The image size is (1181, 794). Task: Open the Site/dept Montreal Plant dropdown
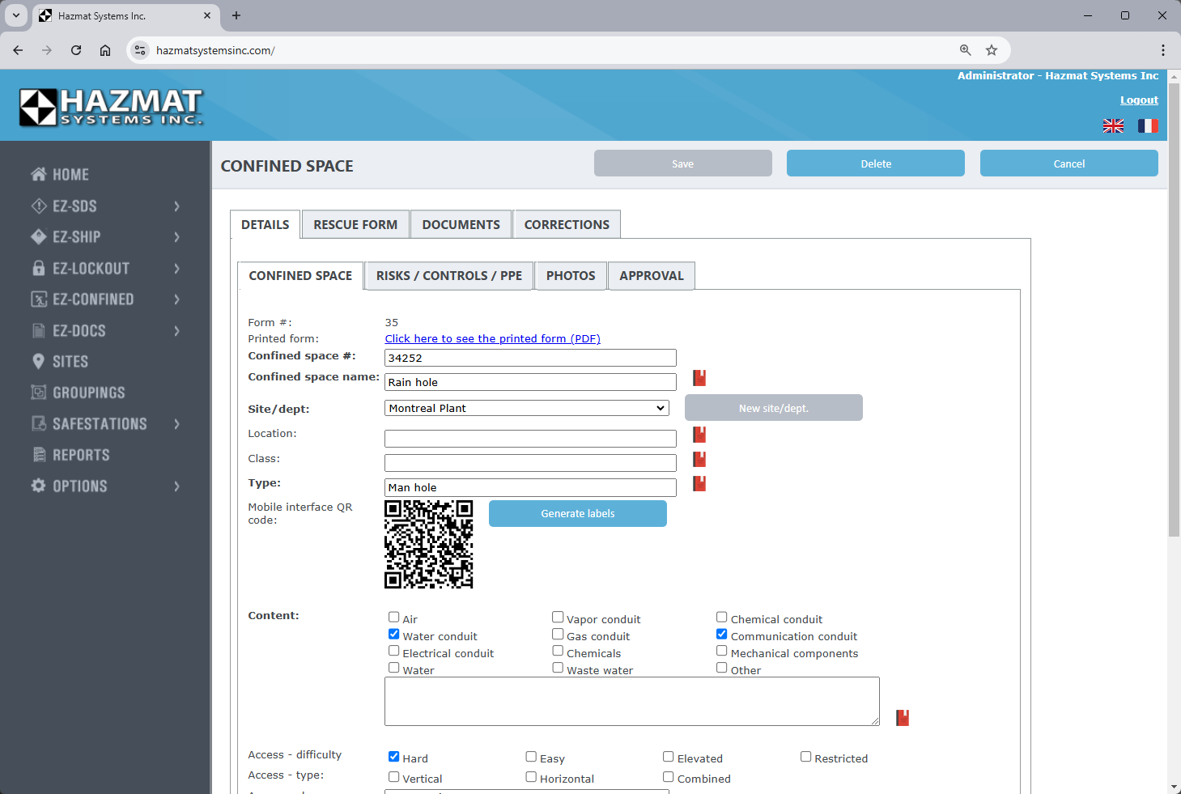click(526, 408)
